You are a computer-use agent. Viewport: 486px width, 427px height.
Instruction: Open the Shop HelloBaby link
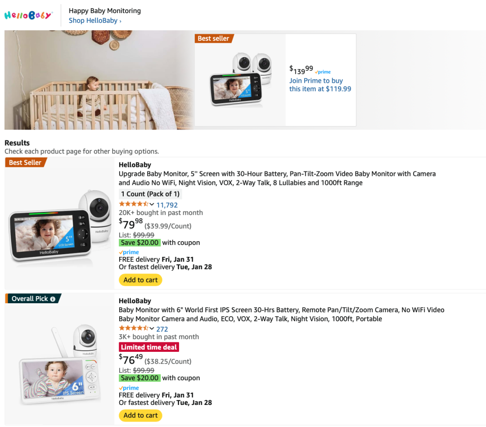coord(94,21)
